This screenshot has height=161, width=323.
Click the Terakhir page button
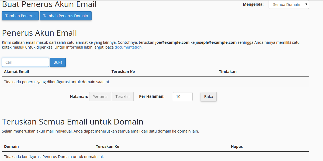(x=123, y=97)
